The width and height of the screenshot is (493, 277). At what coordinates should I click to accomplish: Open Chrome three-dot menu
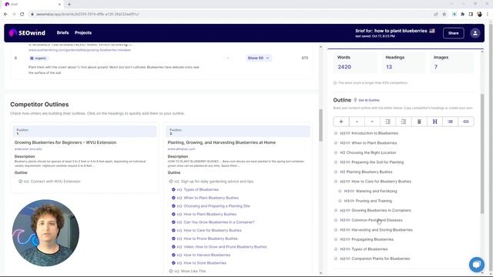click(x=488, y=14)
